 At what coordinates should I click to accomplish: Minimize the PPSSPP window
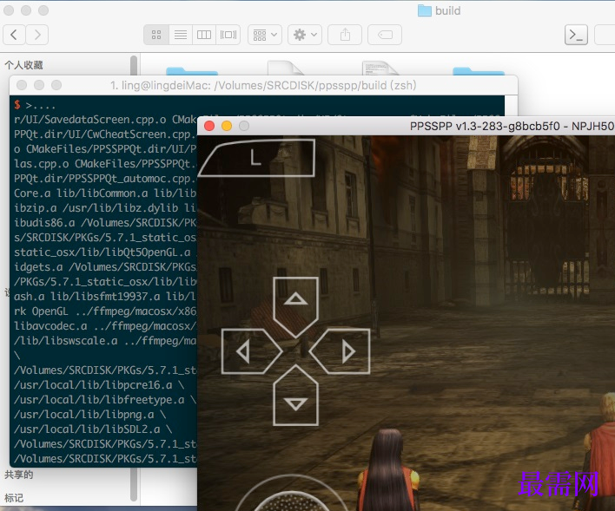[x=227, y=126]
